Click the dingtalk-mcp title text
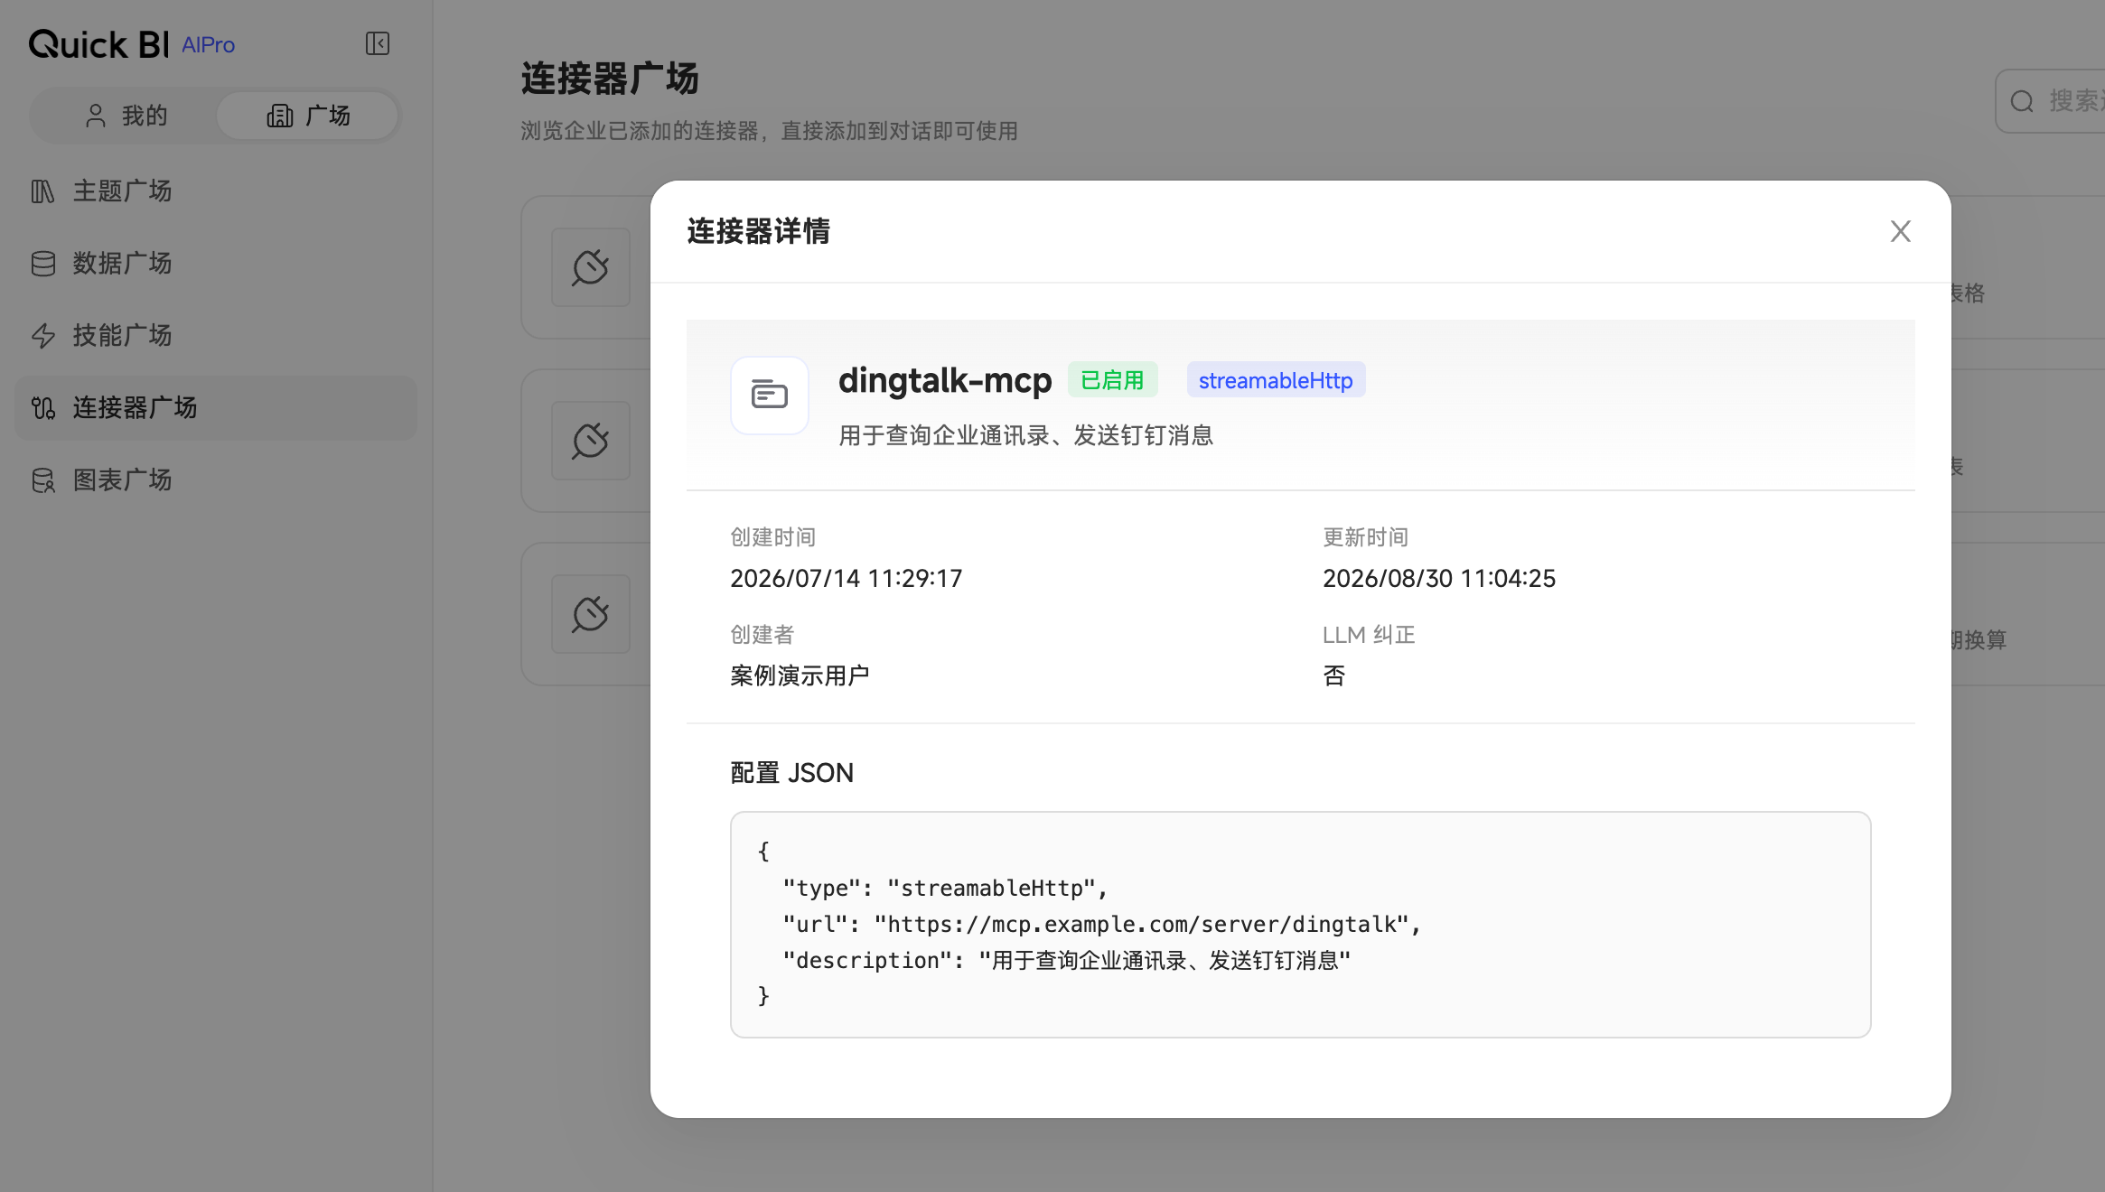This screenshot has height=1192, width=2105. (945, 380)
